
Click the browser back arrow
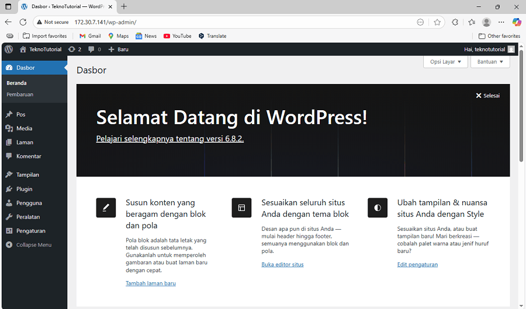tap(8, 22)
